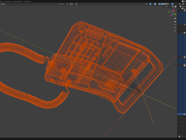
Task: Select solid viewport shading
Action: click(x=164, y=4)
